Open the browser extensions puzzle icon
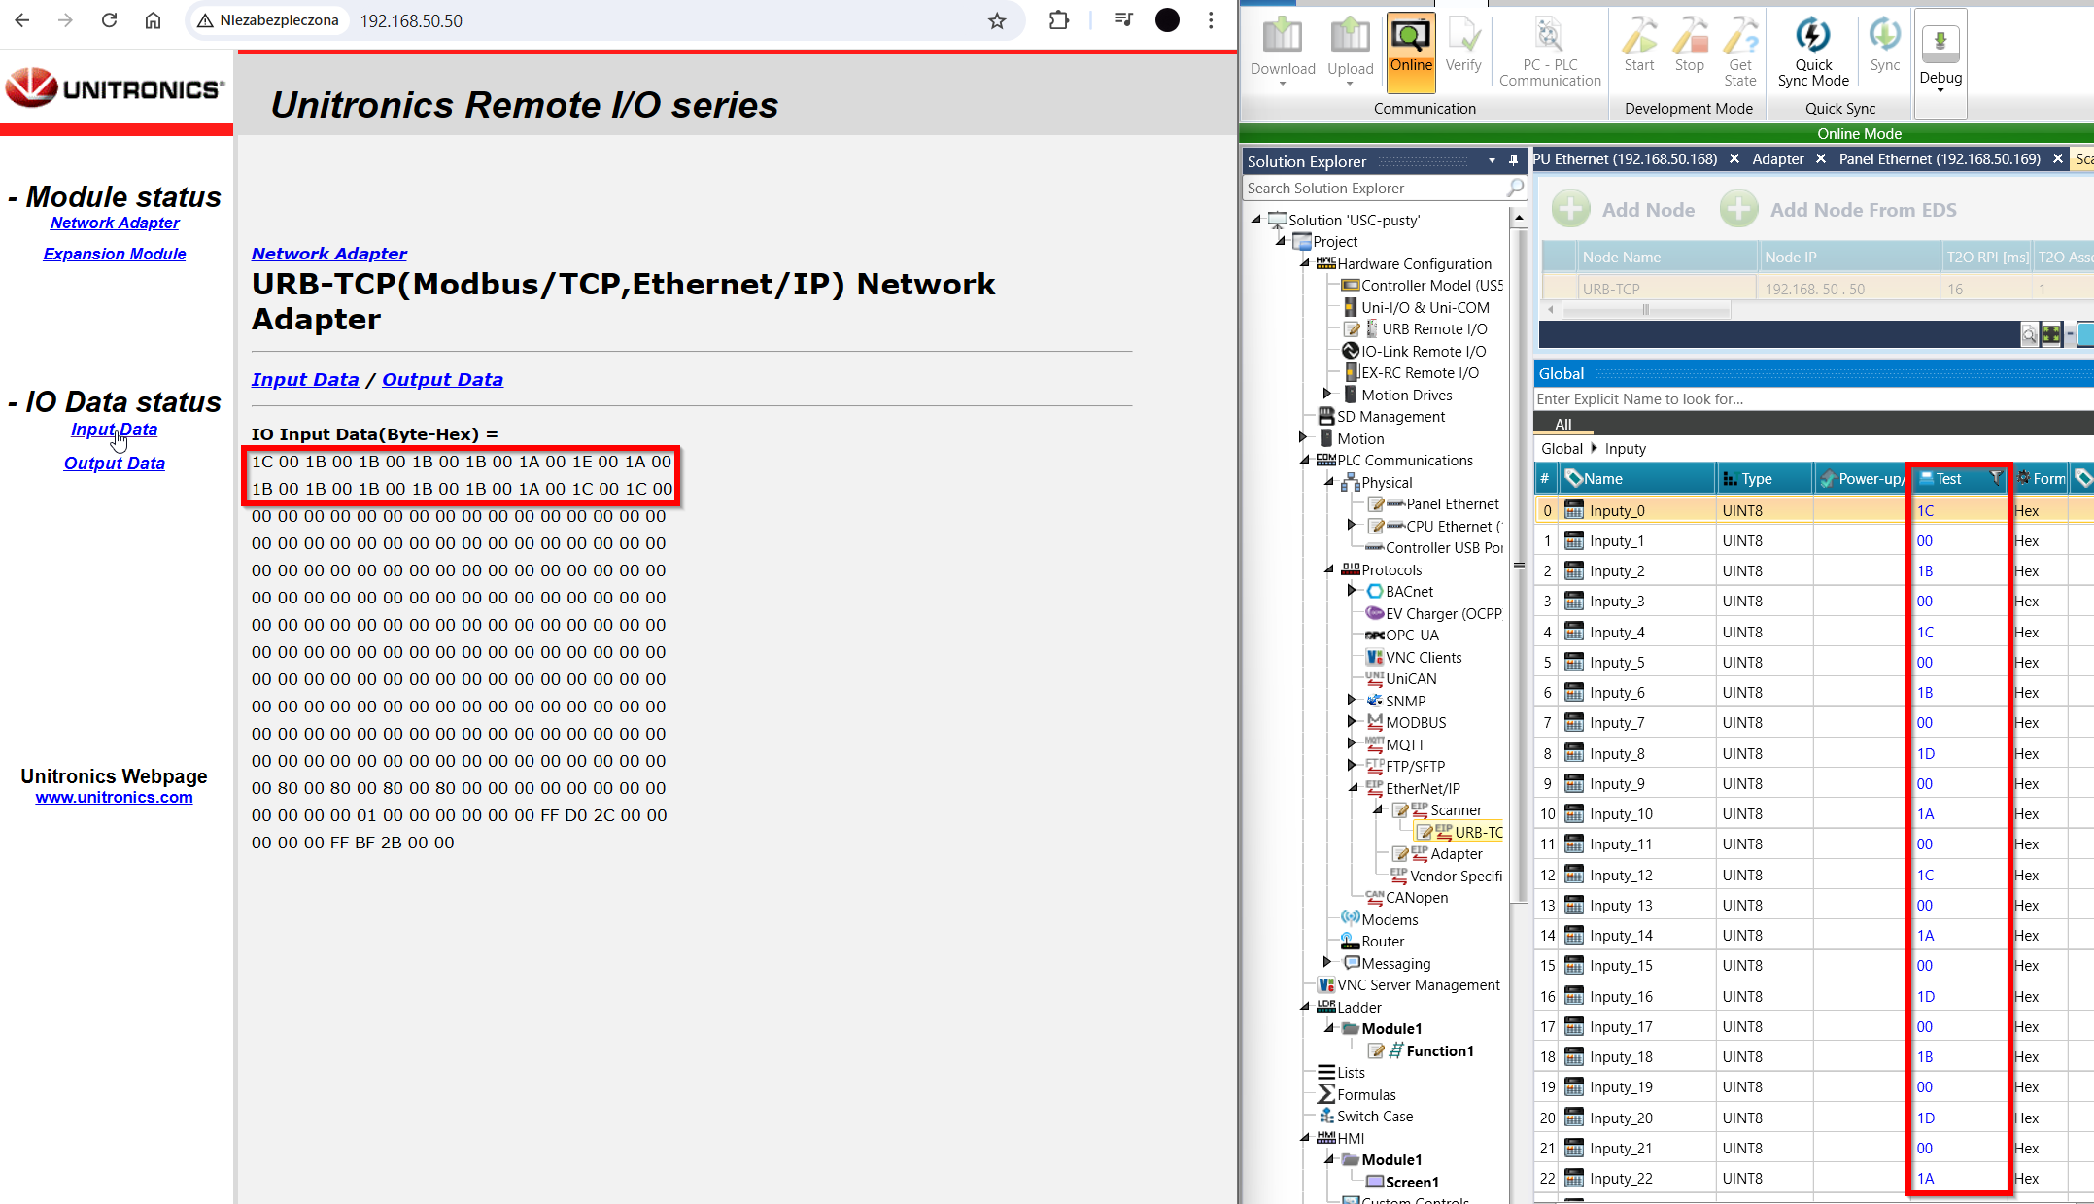 click(x=1058, y=20)
